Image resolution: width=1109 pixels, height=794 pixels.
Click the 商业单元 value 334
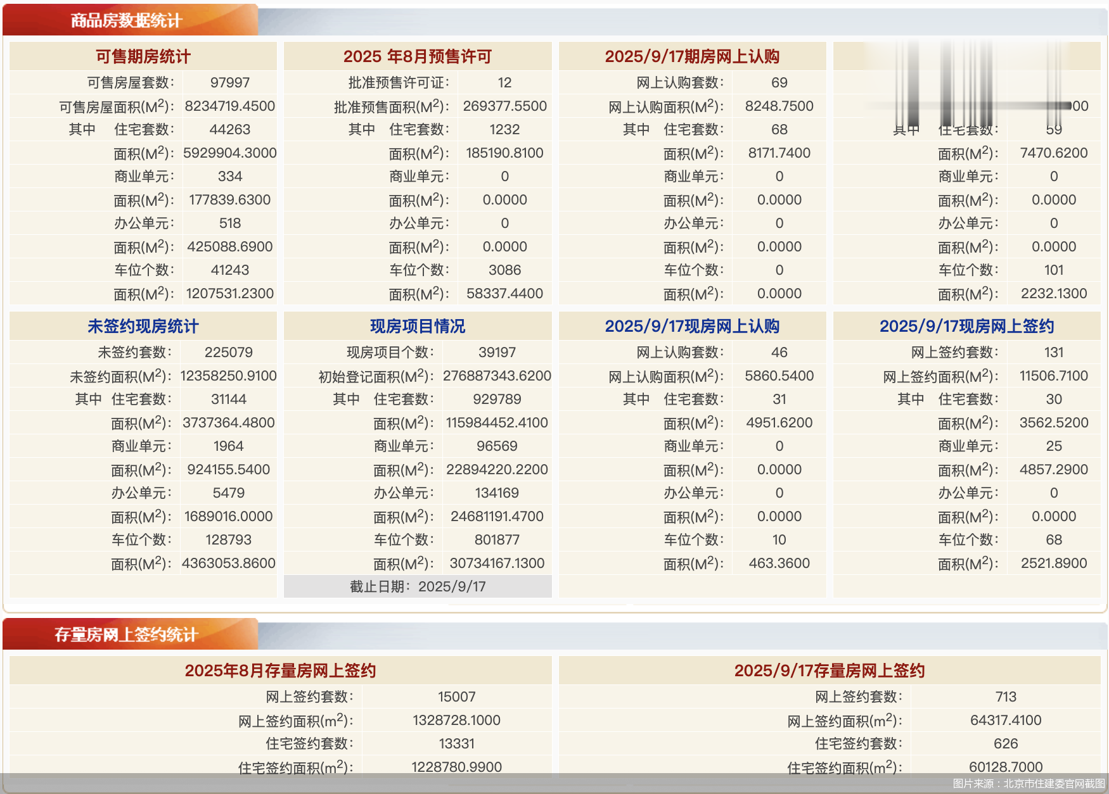pyautogui.click(x=230, y=176)
